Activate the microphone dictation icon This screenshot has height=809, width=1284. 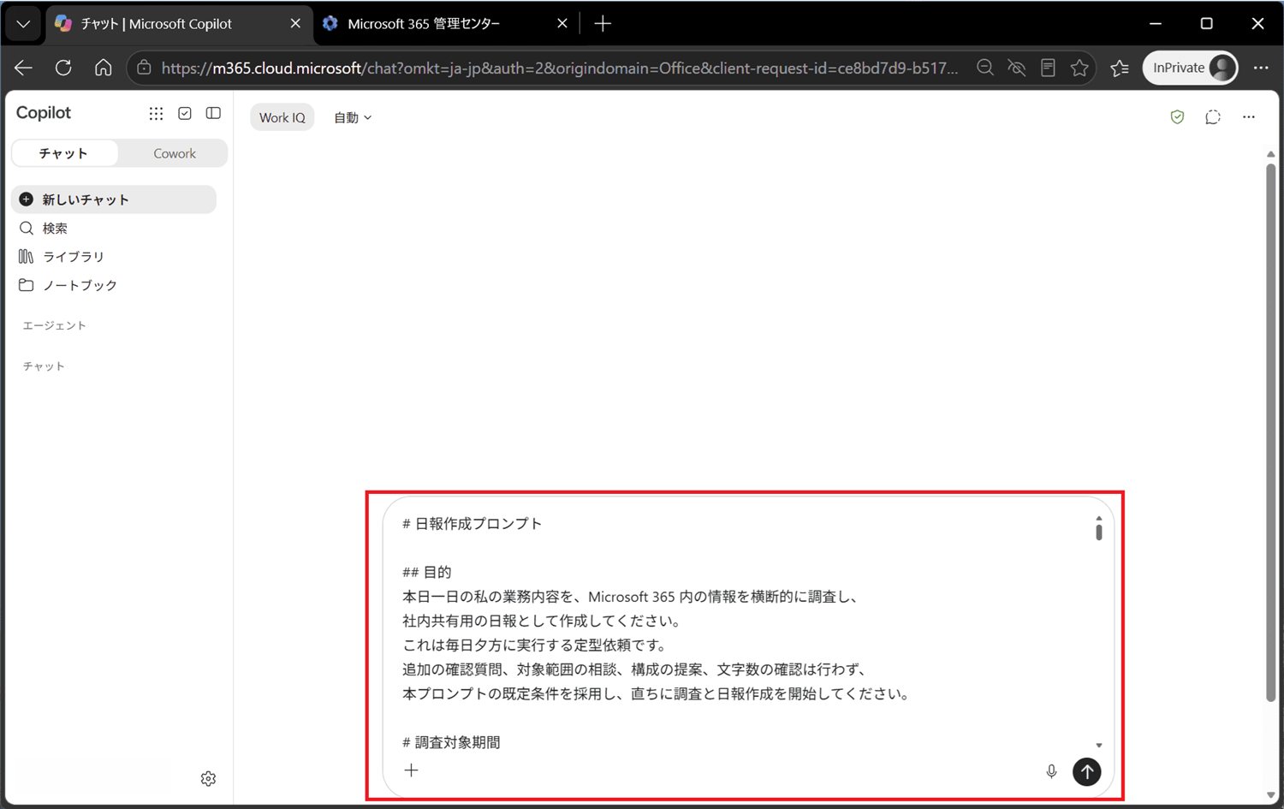1051,771
